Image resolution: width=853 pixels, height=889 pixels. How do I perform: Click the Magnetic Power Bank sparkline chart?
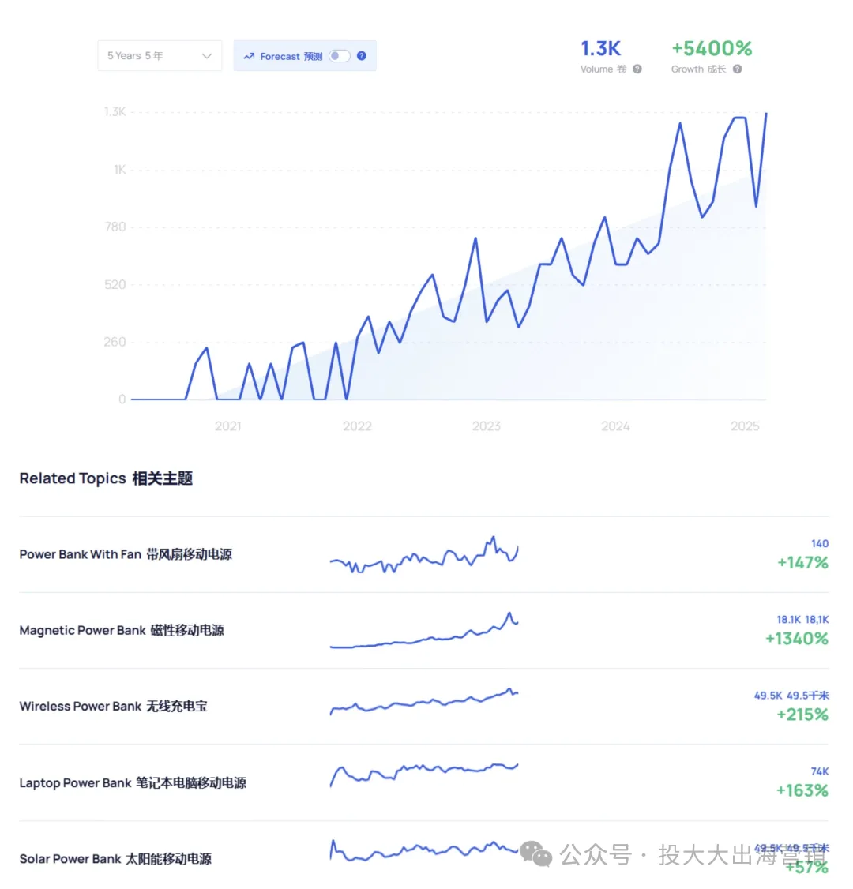pos(424,631)
